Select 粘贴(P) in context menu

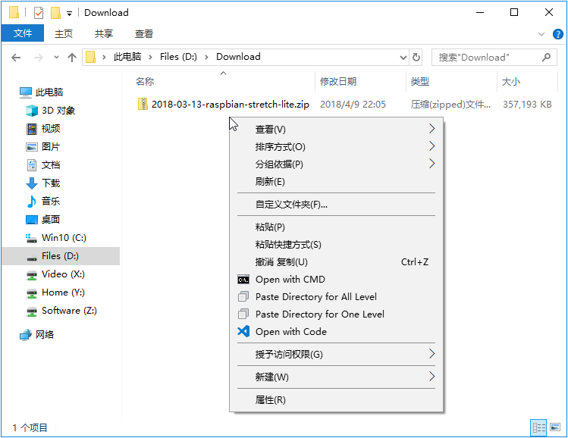pyautogui.click(x=336, y=227)
